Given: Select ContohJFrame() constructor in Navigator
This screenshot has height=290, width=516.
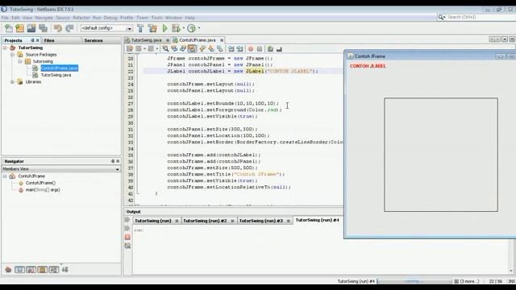Looking at the screenshot, I should click(x=40, y=183).
